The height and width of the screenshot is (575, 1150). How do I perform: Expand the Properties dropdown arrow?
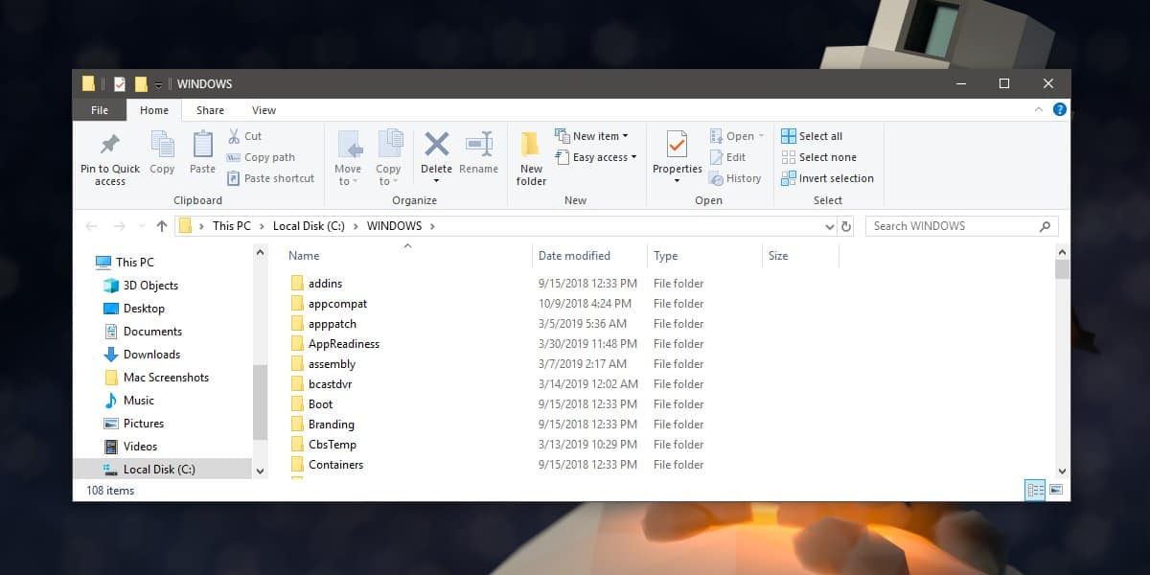coord(677,181)
